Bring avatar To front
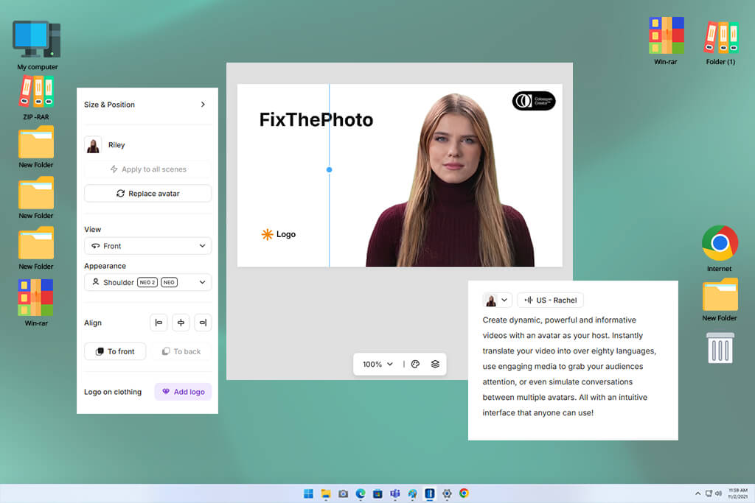The image size is (755, 503). [115, 351]
